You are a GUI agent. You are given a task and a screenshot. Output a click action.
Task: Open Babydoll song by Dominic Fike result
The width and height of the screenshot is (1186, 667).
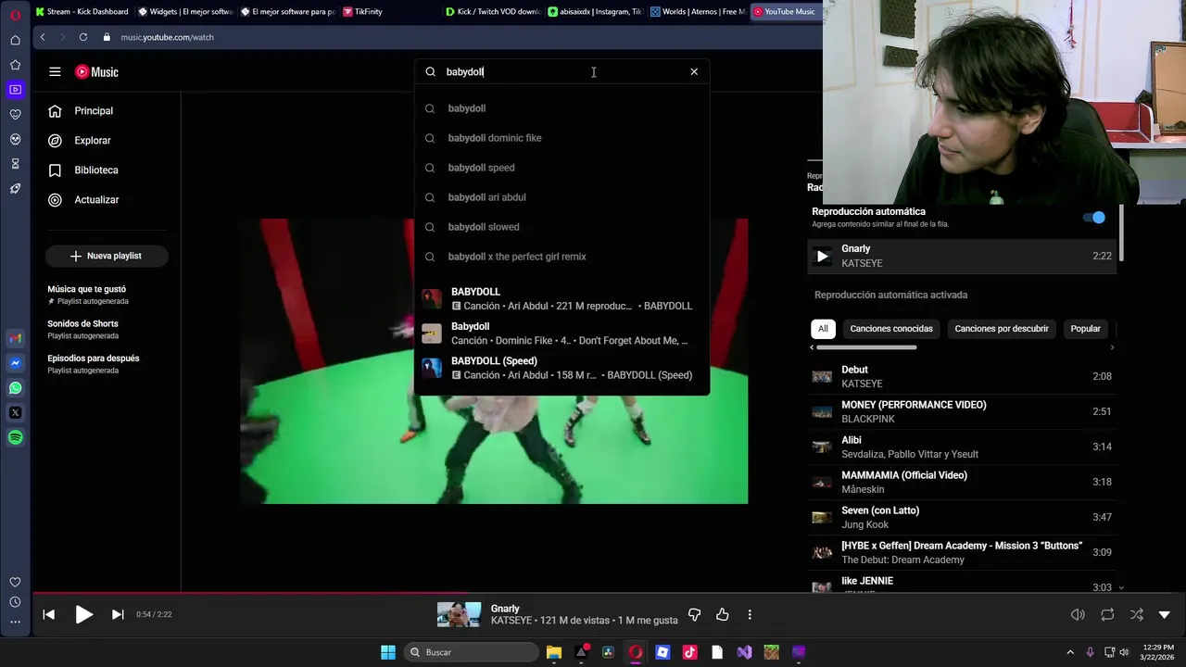[561, 333]
